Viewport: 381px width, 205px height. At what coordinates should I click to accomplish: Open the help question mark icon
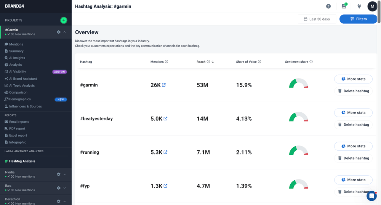[x=328, y=6]
